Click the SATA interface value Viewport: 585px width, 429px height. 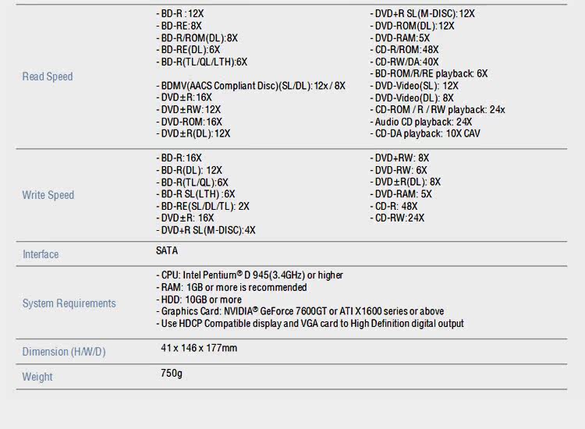[x=167, y=250]
